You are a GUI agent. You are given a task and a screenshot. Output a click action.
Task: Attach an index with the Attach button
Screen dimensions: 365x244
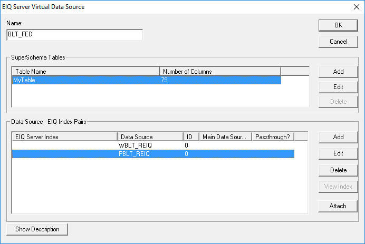point(338,206)
